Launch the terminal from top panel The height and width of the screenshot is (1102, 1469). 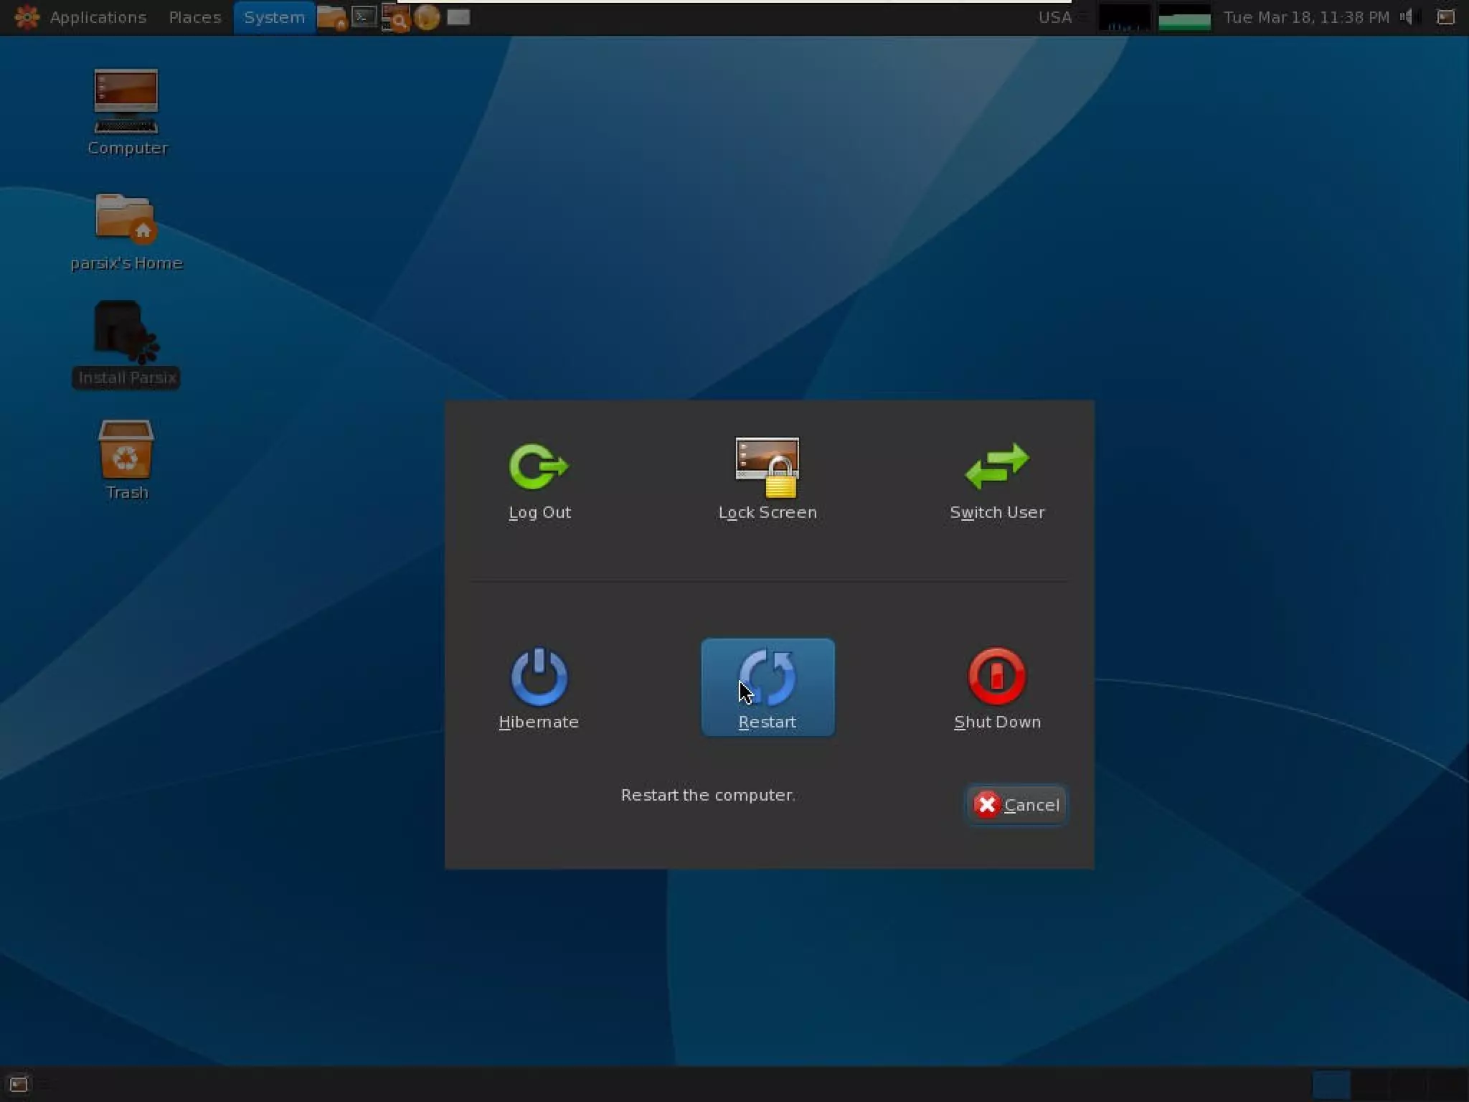click(364, 17)
